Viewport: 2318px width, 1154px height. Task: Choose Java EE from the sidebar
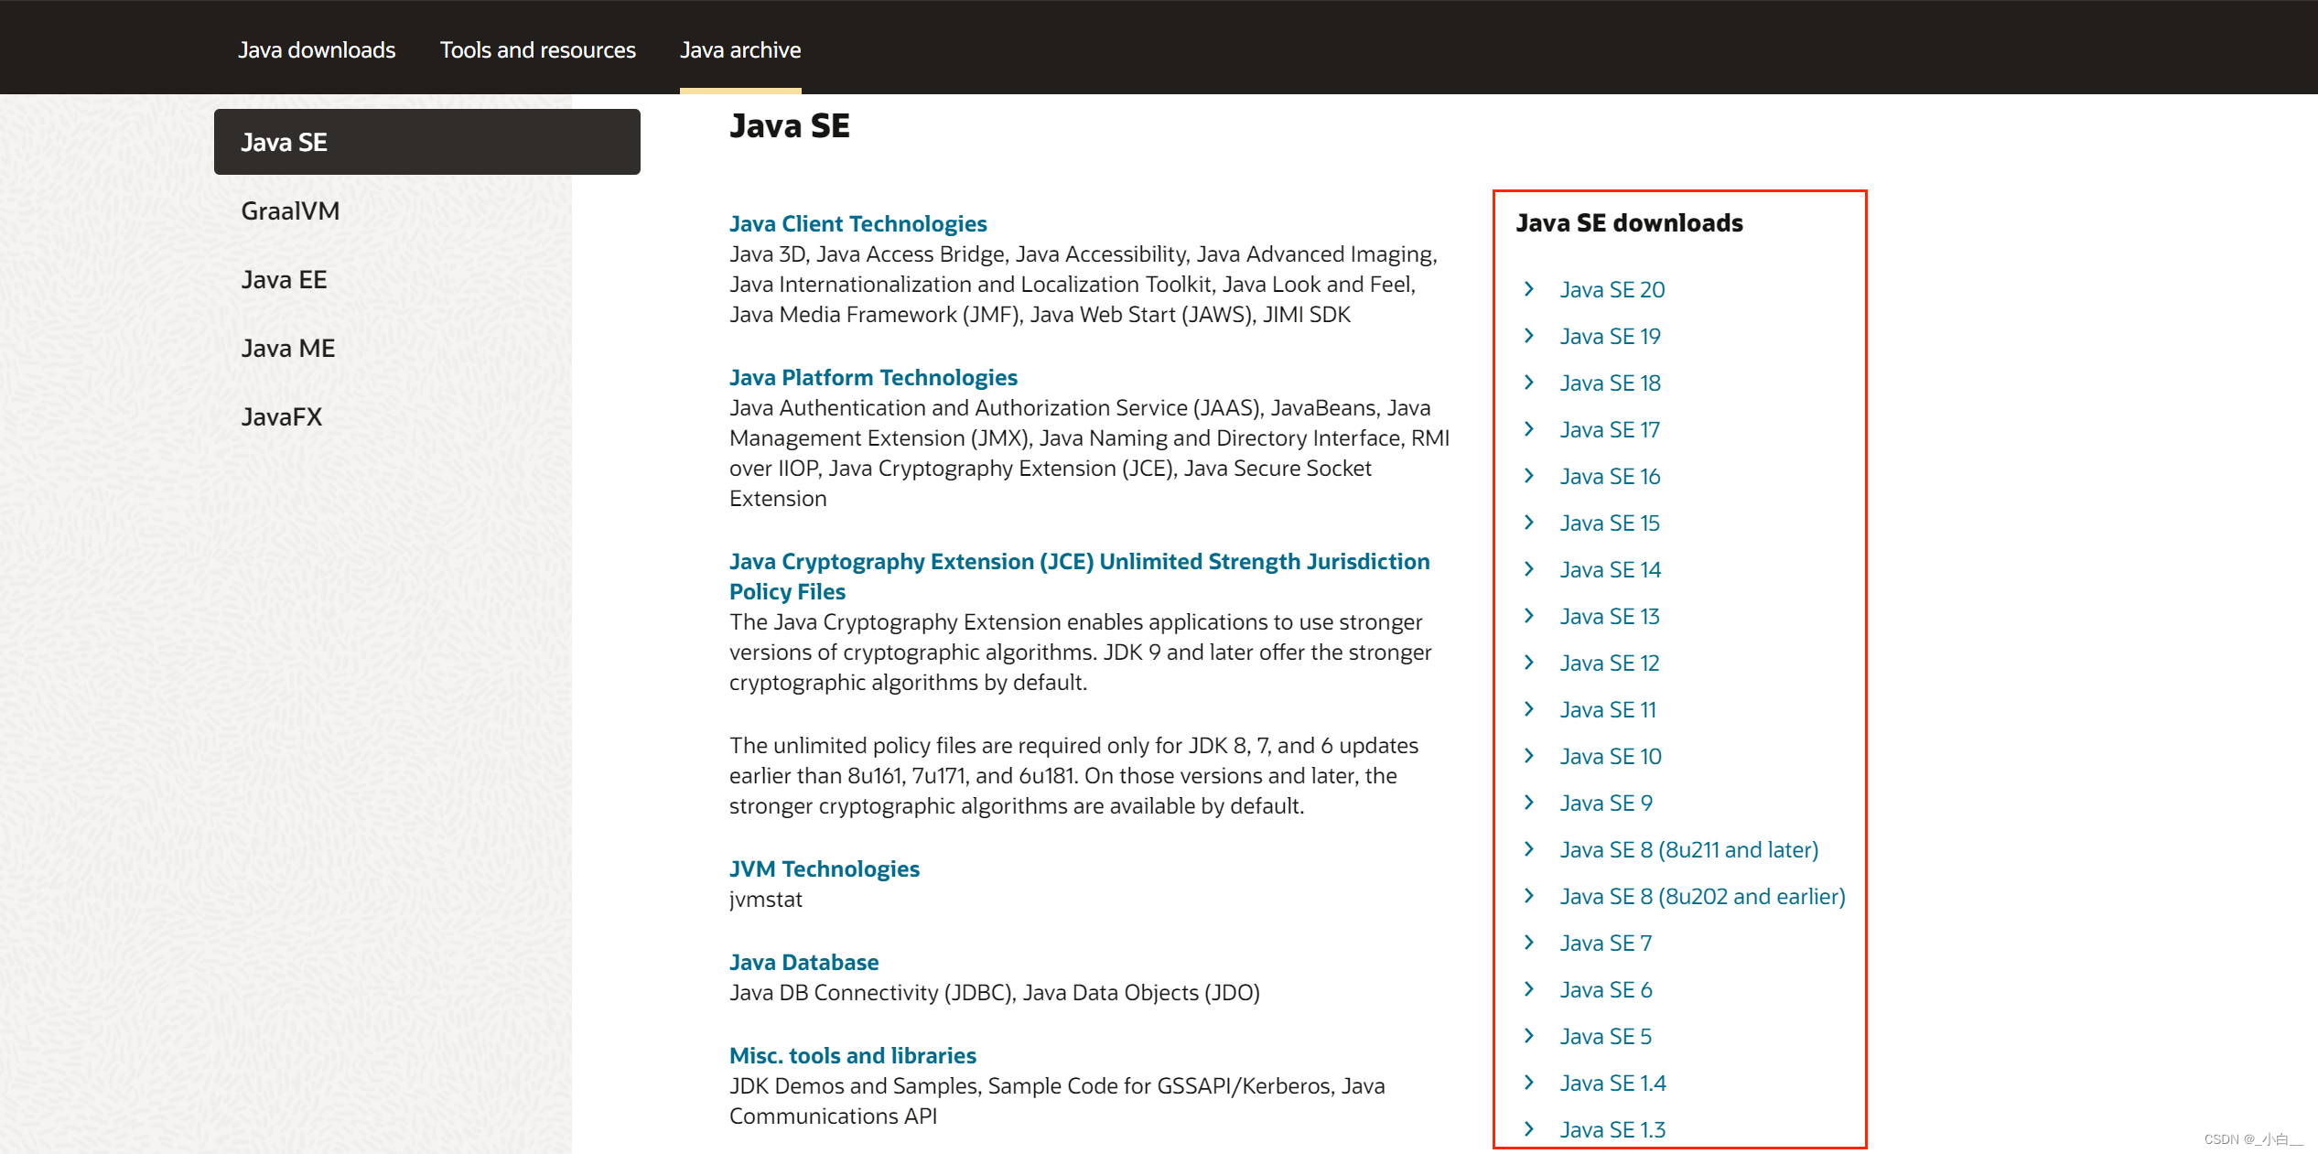[284, 280]
